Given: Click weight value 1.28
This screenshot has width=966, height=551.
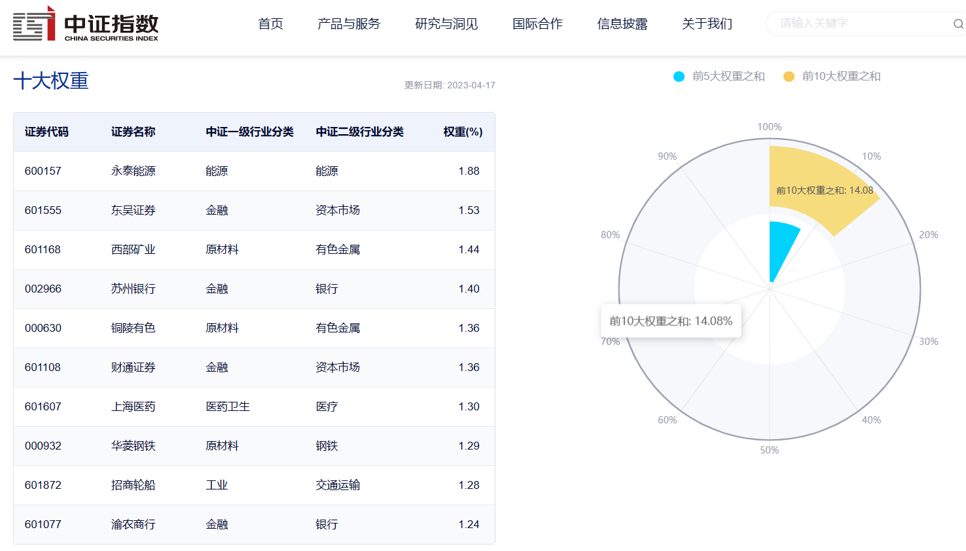Looking at the screenshot, I should [469, 486].
